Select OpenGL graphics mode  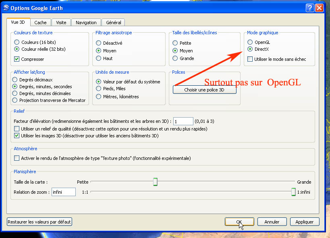click(250, 42)
